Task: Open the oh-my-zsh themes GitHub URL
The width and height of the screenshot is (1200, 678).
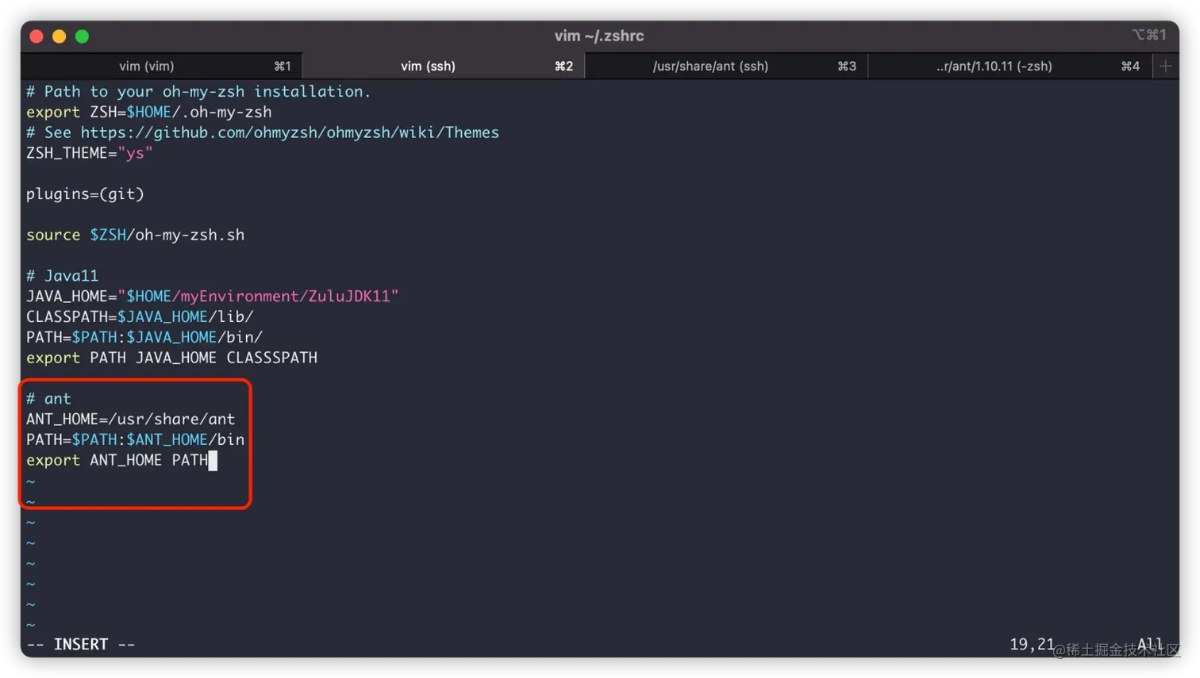Action: coord(290,132)
